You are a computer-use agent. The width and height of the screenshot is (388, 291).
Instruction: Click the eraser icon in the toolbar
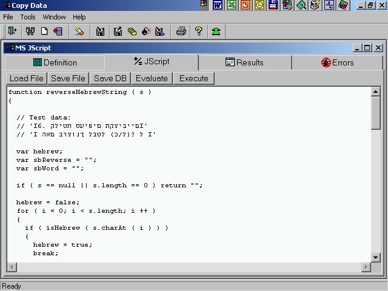79,31
